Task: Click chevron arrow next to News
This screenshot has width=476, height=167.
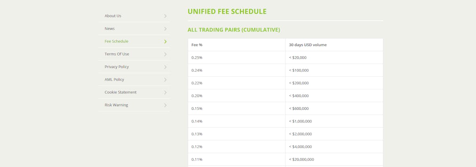Action: tap(165, 29)
